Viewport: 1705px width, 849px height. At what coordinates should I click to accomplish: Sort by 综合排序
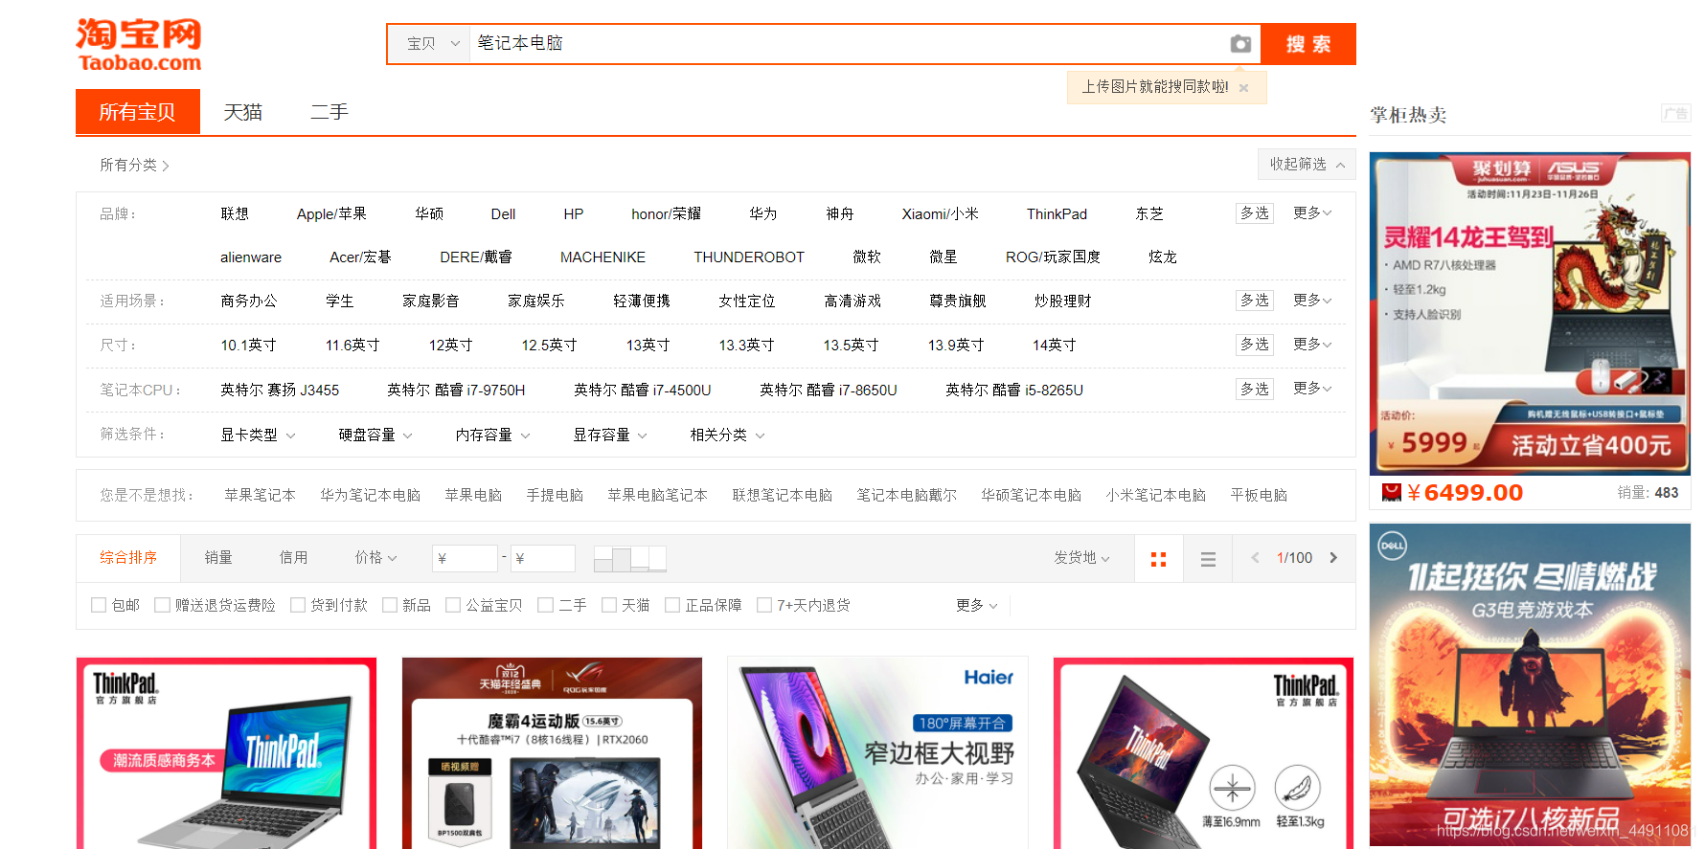tap(128, 558)
